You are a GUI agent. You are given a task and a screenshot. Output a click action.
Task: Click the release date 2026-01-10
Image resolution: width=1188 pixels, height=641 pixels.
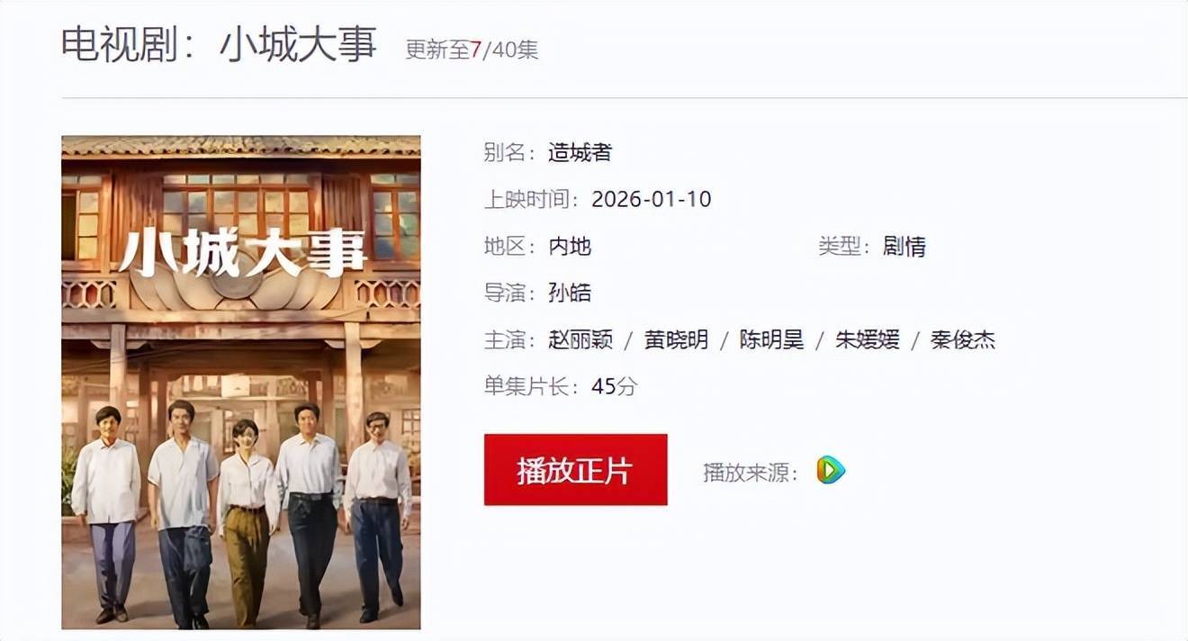tap(652, 200)
